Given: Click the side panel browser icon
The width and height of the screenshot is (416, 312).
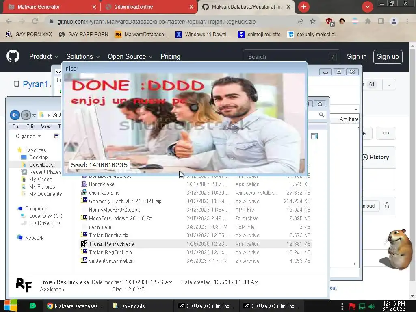Looking at the screenshot, I should coord(381,21).
